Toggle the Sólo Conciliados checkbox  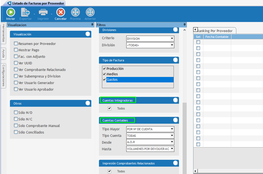click(16, 132)
